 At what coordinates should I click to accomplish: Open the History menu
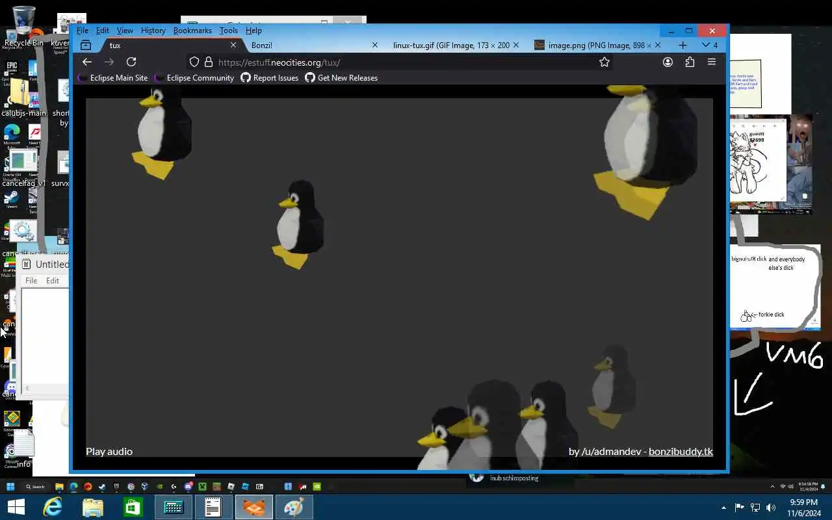click(153, 31)
